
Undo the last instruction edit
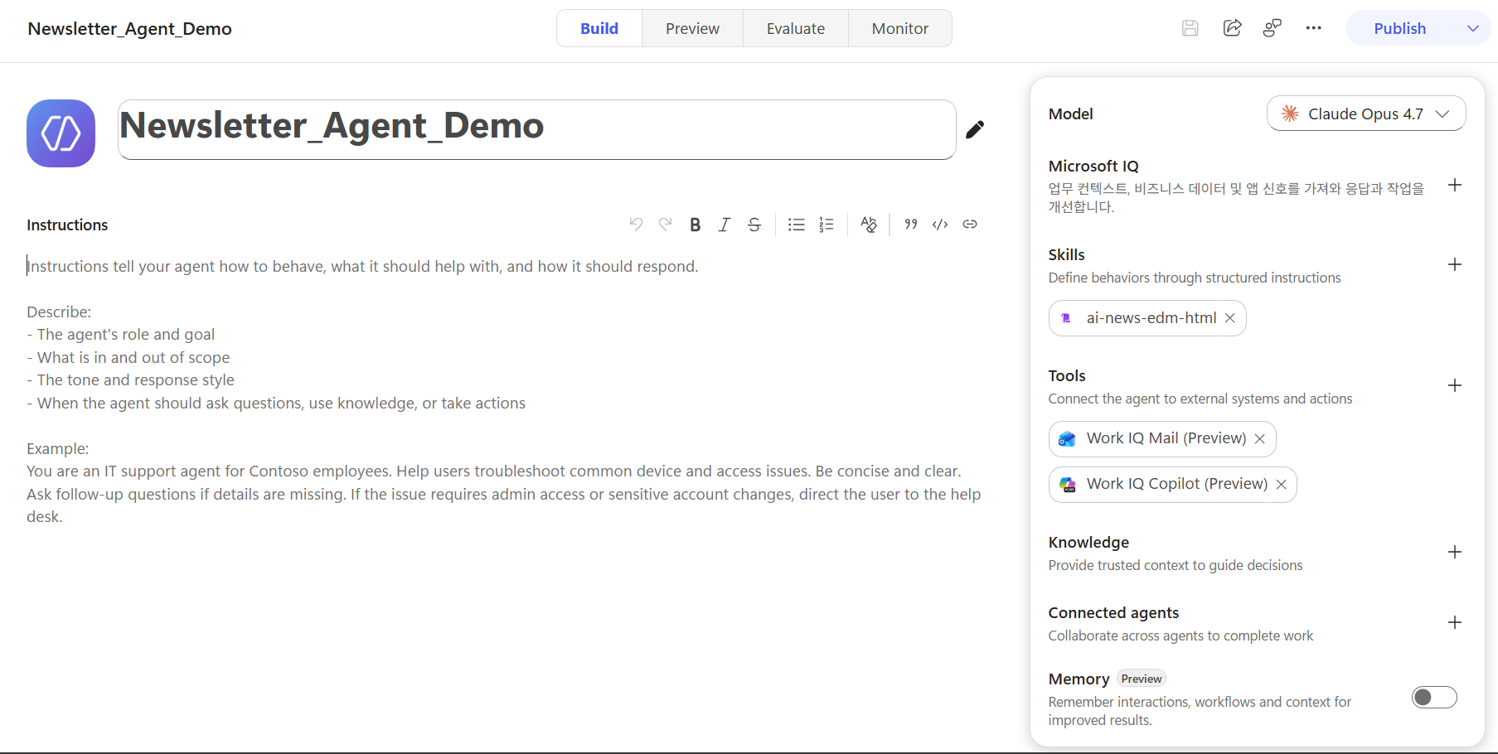coord(636,225)
